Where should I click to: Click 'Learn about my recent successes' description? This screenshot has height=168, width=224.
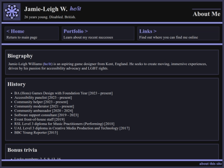[x=88, y=37]
